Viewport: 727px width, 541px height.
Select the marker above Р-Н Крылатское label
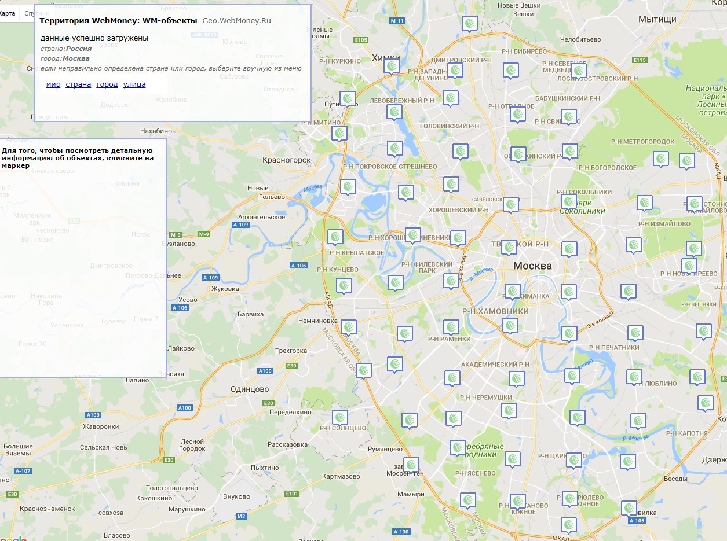coord(335,237)
